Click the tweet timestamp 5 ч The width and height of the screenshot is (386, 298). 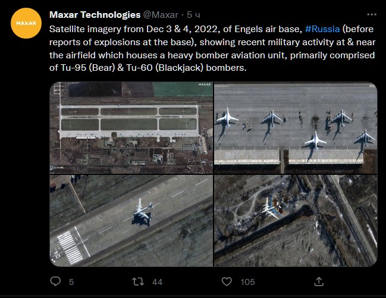(x=193, y=15)
